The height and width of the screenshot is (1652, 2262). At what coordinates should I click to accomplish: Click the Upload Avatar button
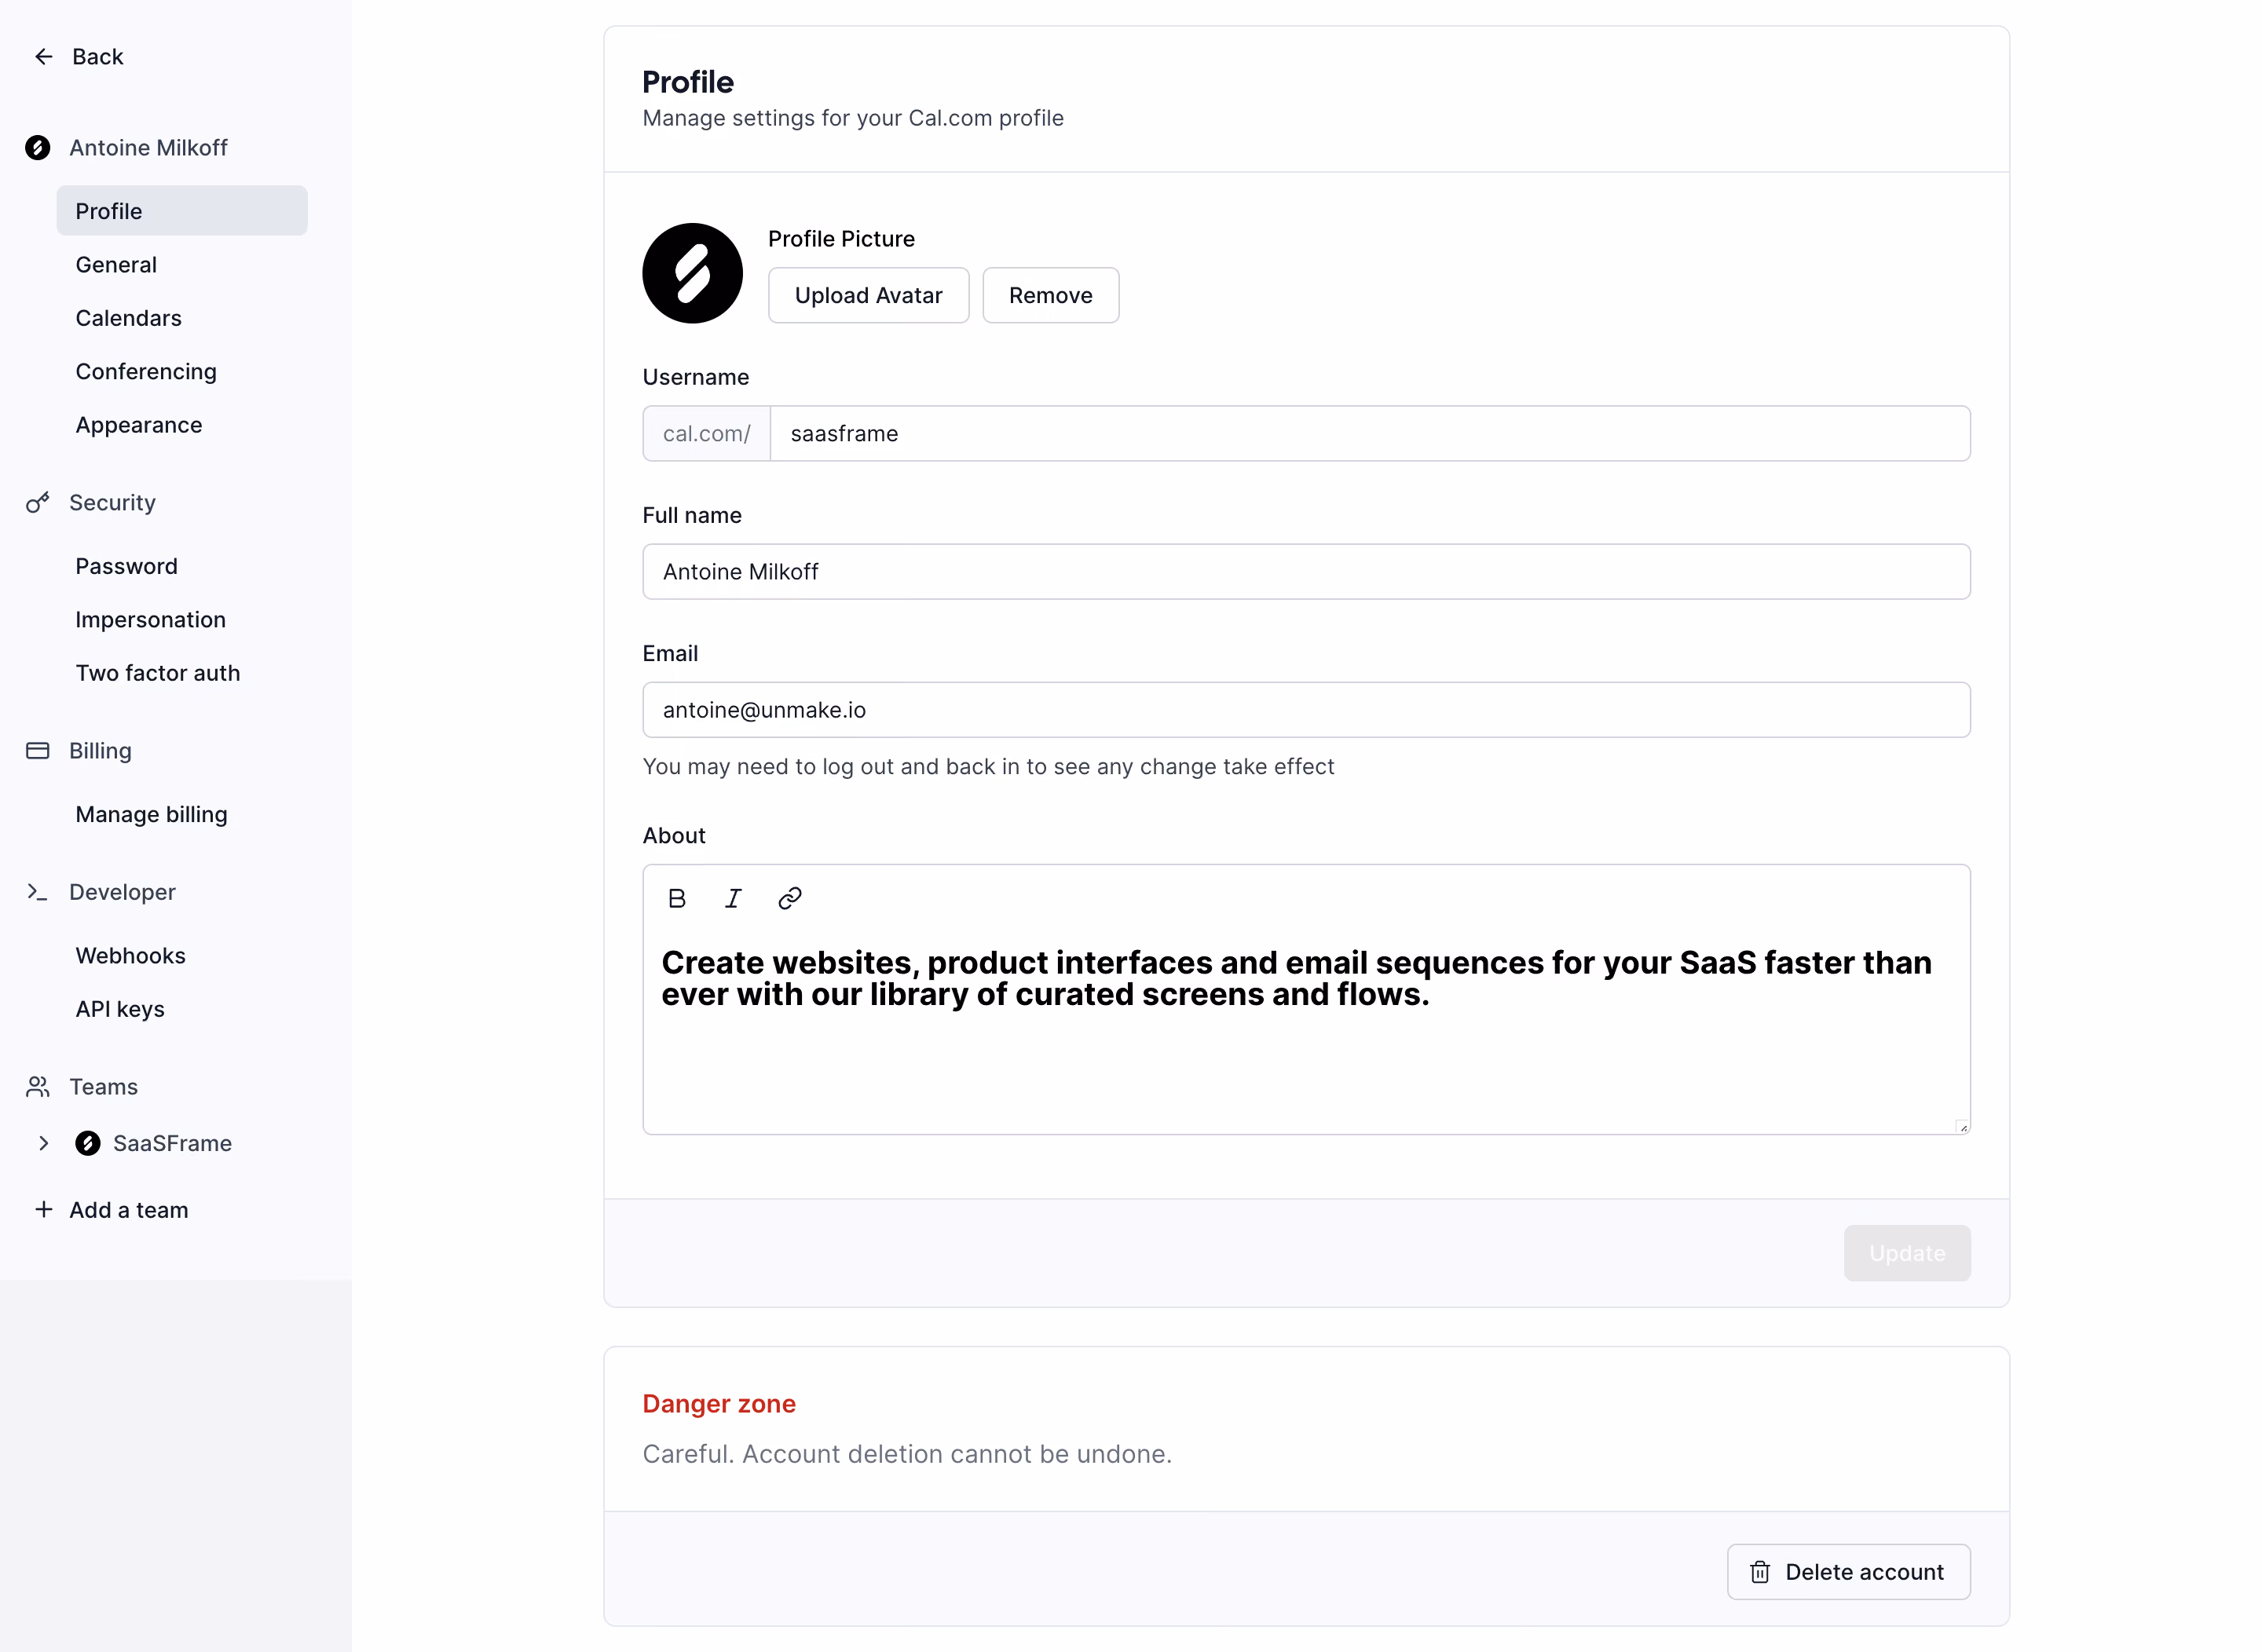click(869, 296)
